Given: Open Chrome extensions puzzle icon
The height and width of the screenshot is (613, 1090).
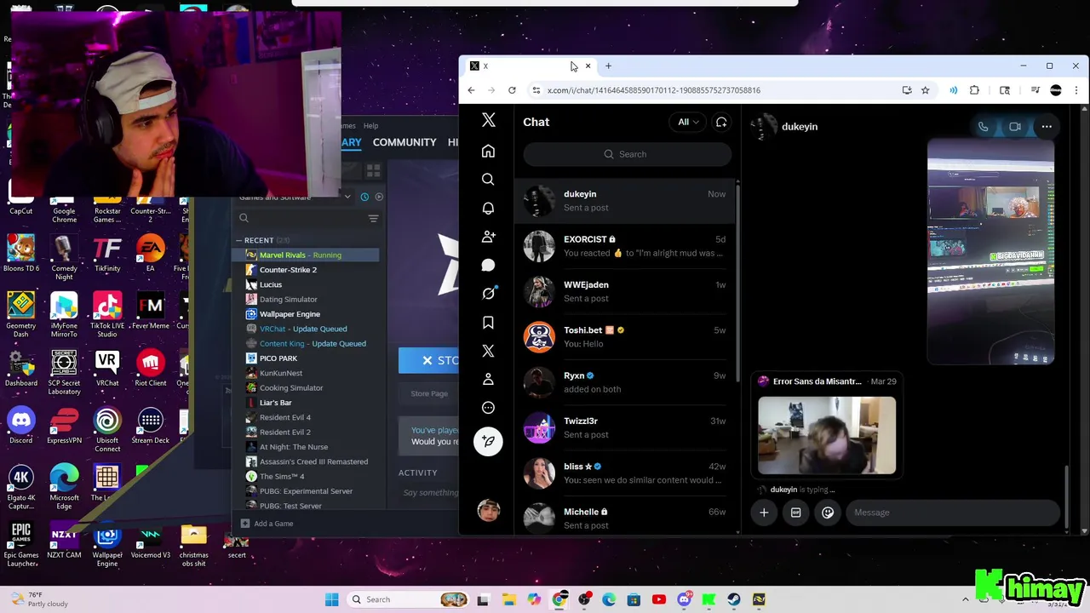Looking at the screenshot, I should pos(974,90).
